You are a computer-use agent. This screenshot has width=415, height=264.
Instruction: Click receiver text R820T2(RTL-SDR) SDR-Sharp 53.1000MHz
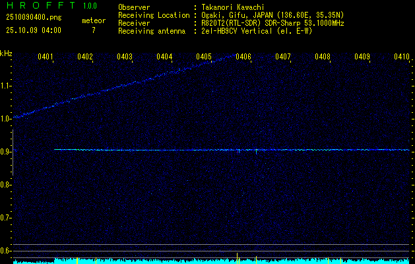point(272,23)
